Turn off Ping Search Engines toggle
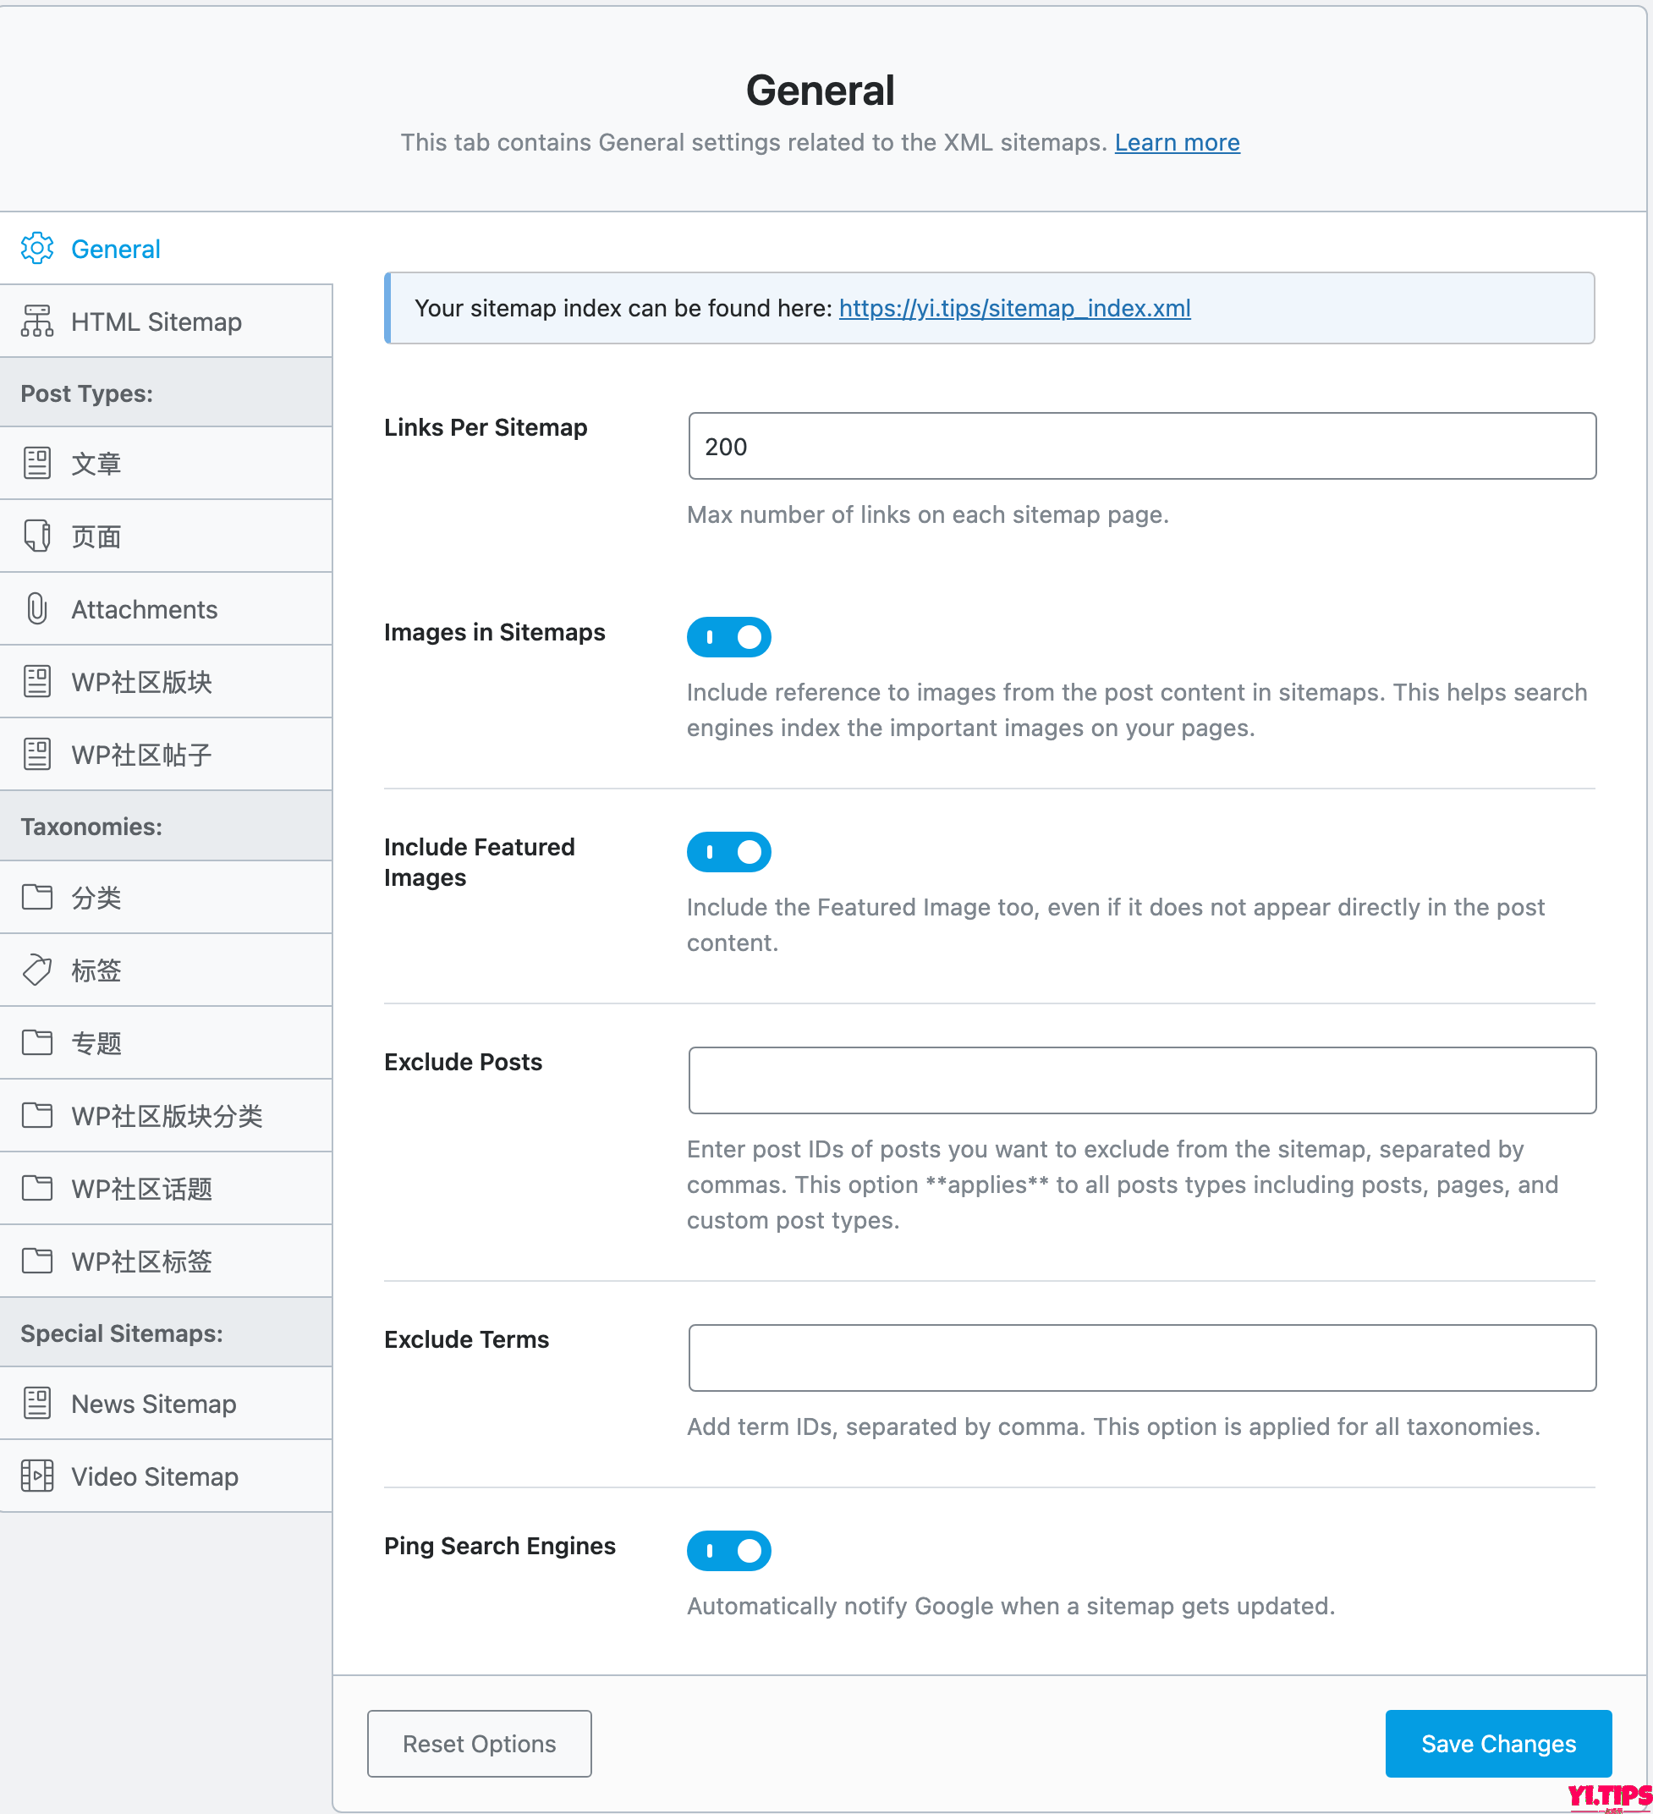The width and height of the screenshot is (1653, 1814). tap(729, 1550)
